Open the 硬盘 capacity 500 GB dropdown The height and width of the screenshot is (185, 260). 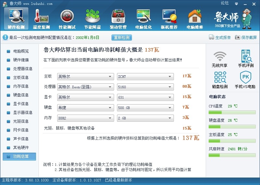(x=145, y=107)
